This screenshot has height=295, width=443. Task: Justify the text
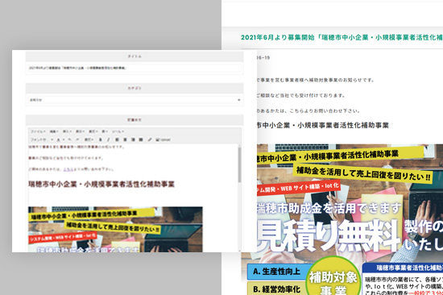[x=141, y=139]
